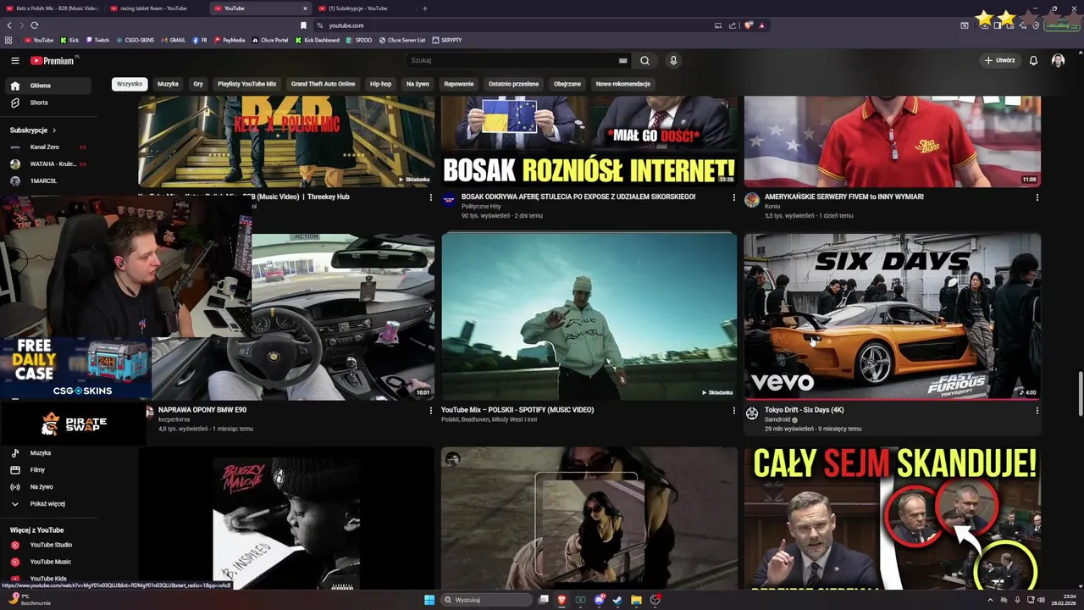This screenshot has width=1084, height=610.
Task: Click the Utwórz create button
Action: [999, 60]
